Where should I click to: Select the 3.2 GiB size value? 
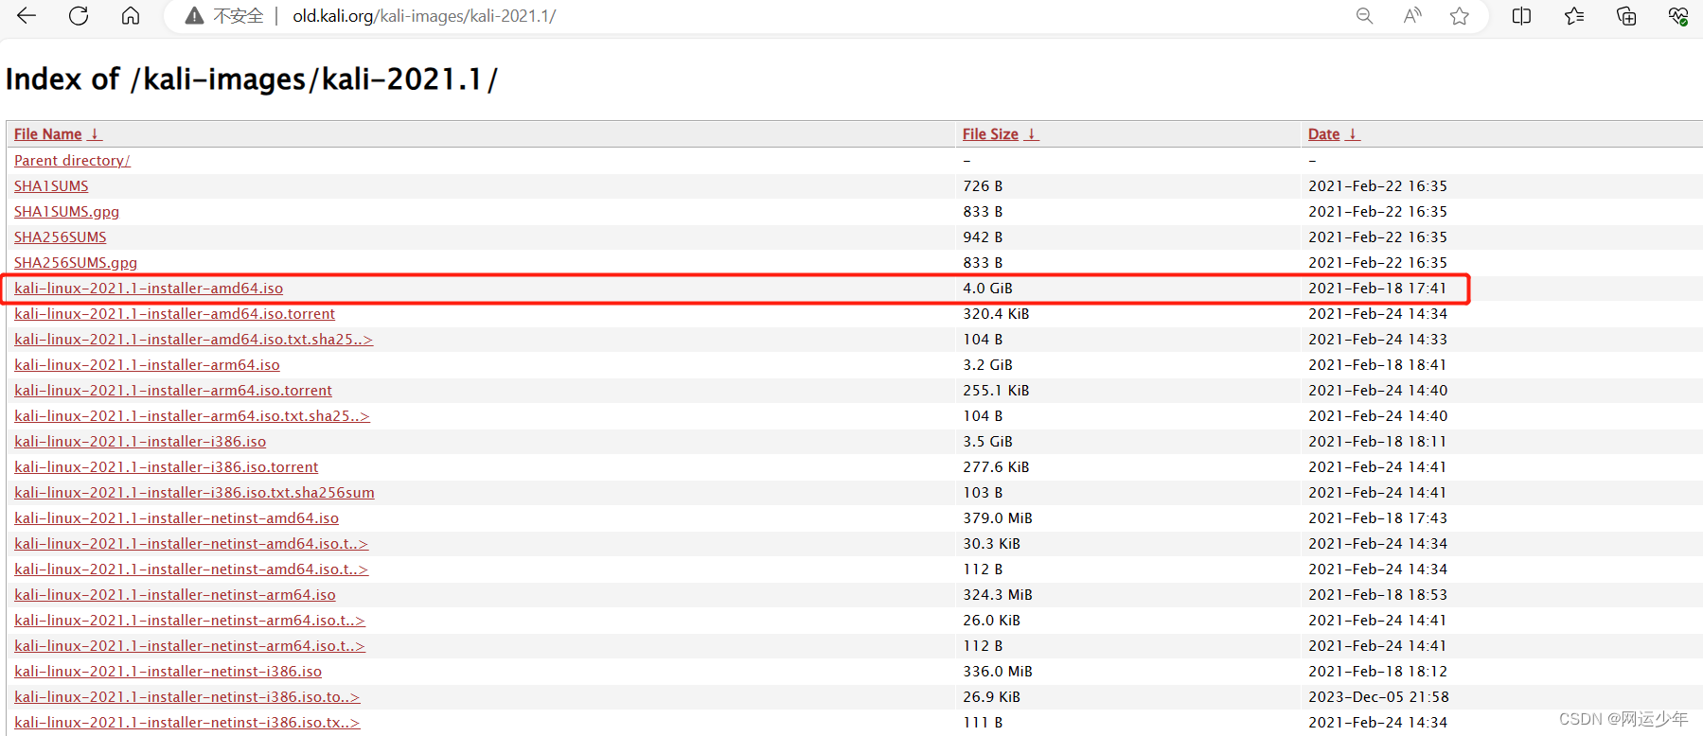(987, 365)
